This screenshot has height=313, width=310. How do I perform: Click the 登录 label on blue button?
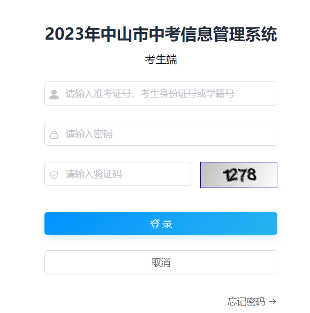coord(161,223)
